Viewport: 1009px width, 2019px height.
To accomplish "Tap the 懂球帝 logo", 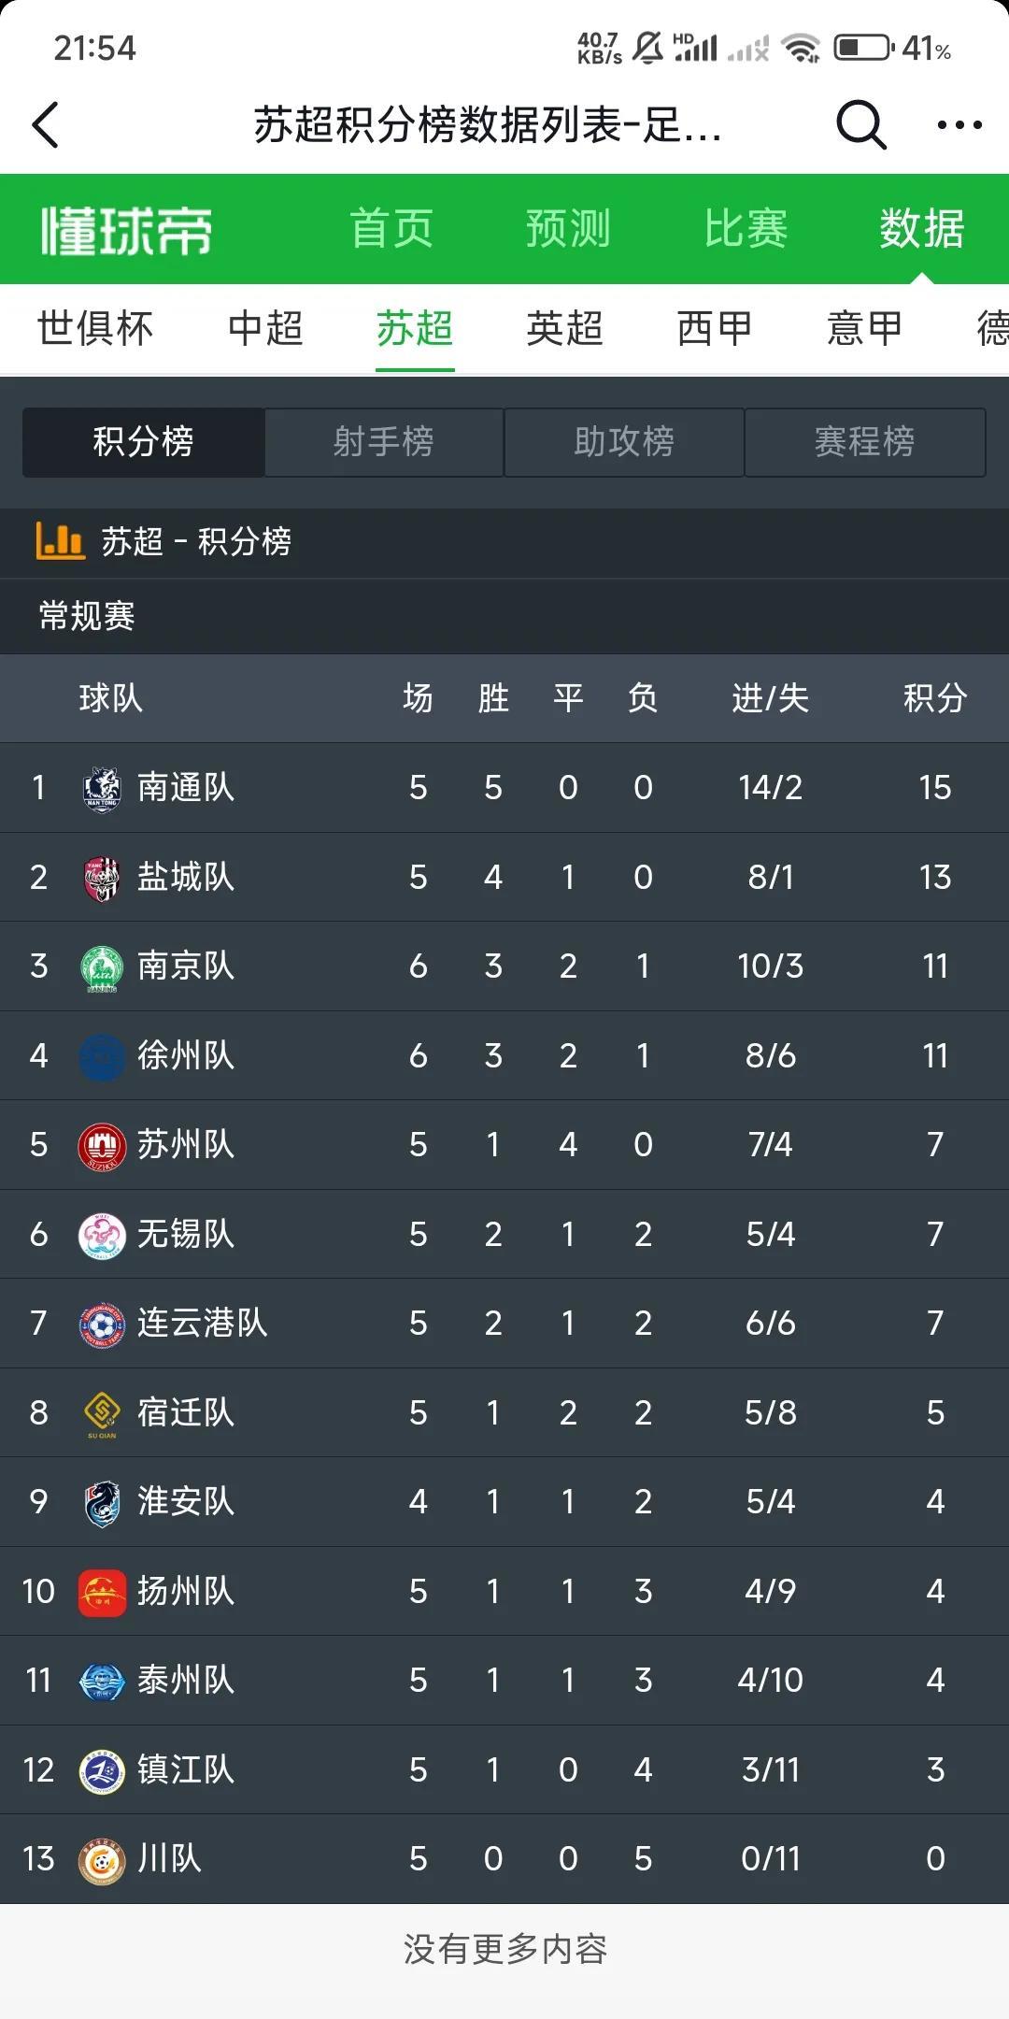I will (127, 231).
